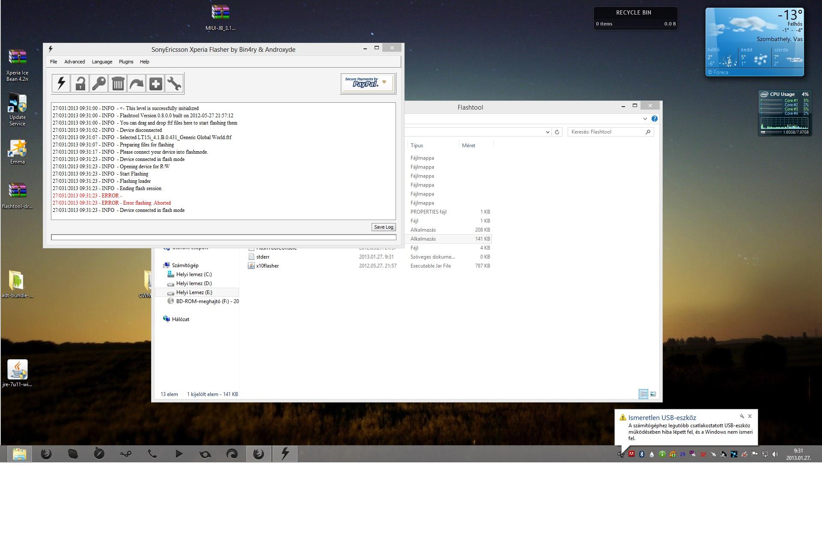The width and height of the screenshot is (822, 548).
Task: Switch to large icons view in Explorer status bar
Action: tap(653, 394)
